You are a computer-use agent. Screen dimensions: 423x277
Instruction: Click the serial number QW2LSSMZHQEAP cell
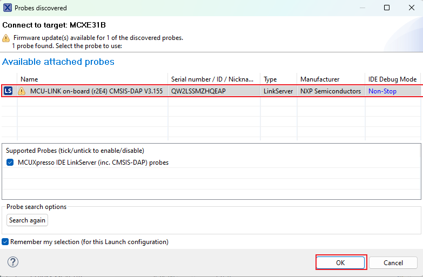198,91
